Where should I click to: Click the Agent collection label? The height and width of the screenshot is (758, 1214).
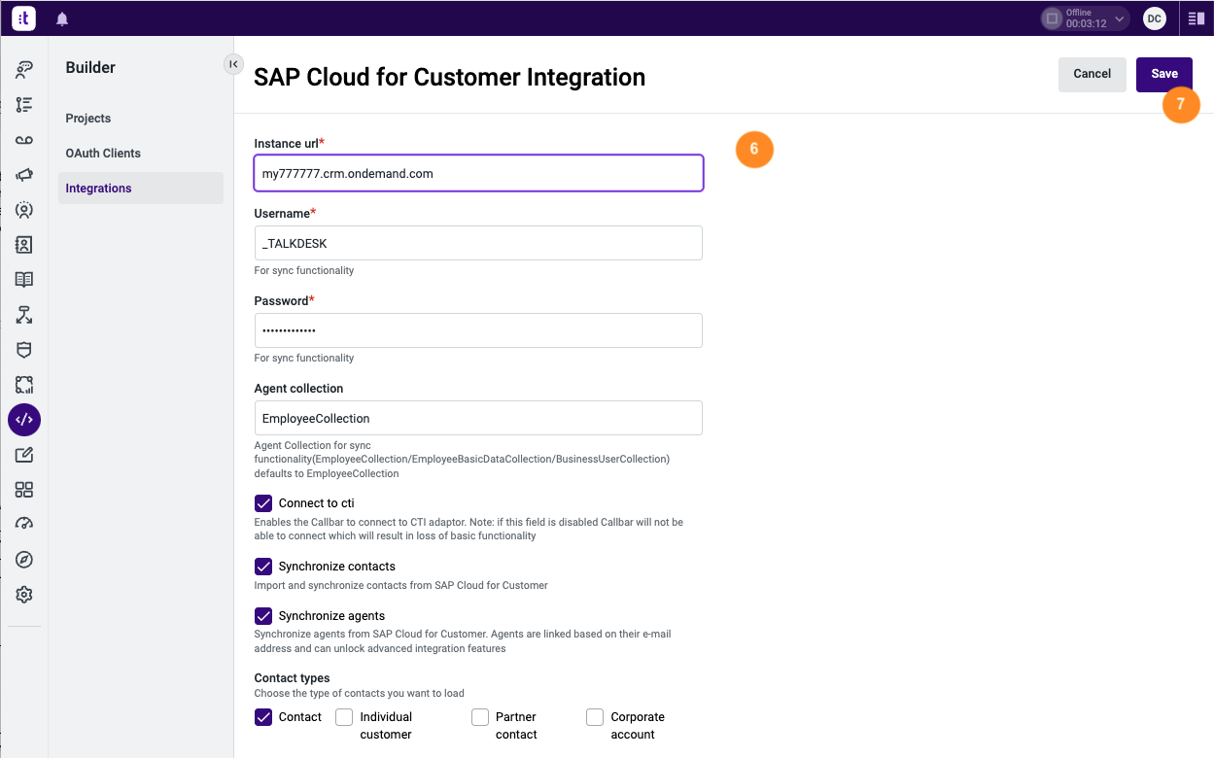tap(298, 389)
